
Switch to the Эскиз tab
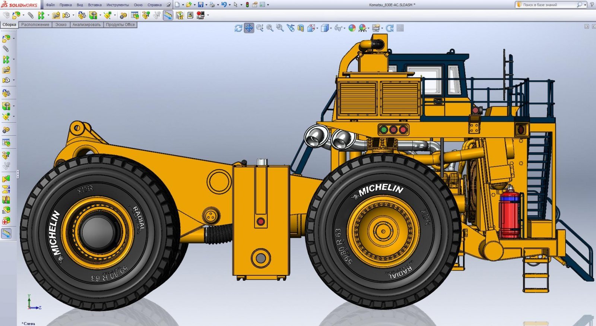[x=61, y=25]
